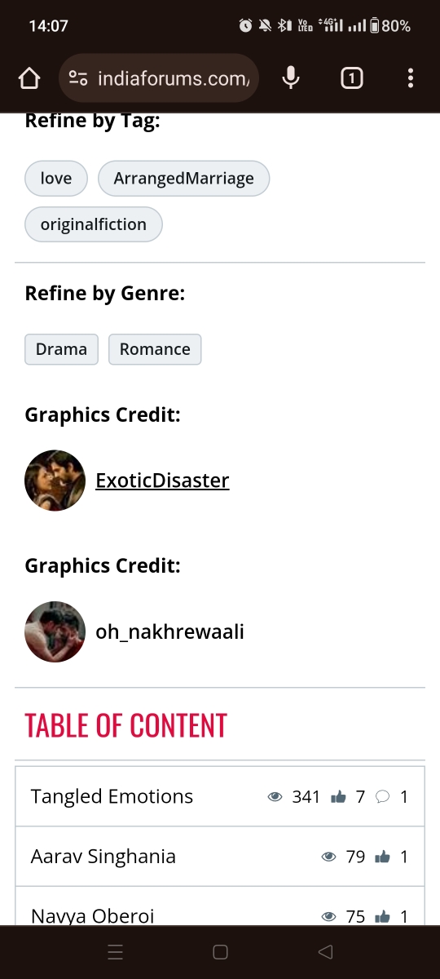Tap the thumbs-up icon for Tangled Emotions
Image resolution: width=440 pixels, height=979 pixels.
click(338, 797)
